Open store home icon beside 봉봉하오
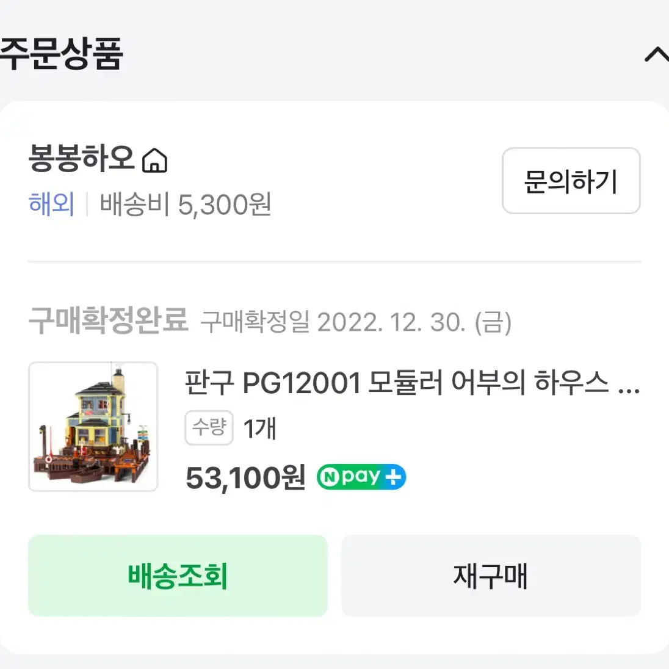Screen dimensions: 669x669 click(154, 160)
